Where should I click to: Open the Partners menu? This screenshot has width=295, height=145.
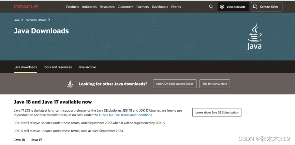(143, 7)
